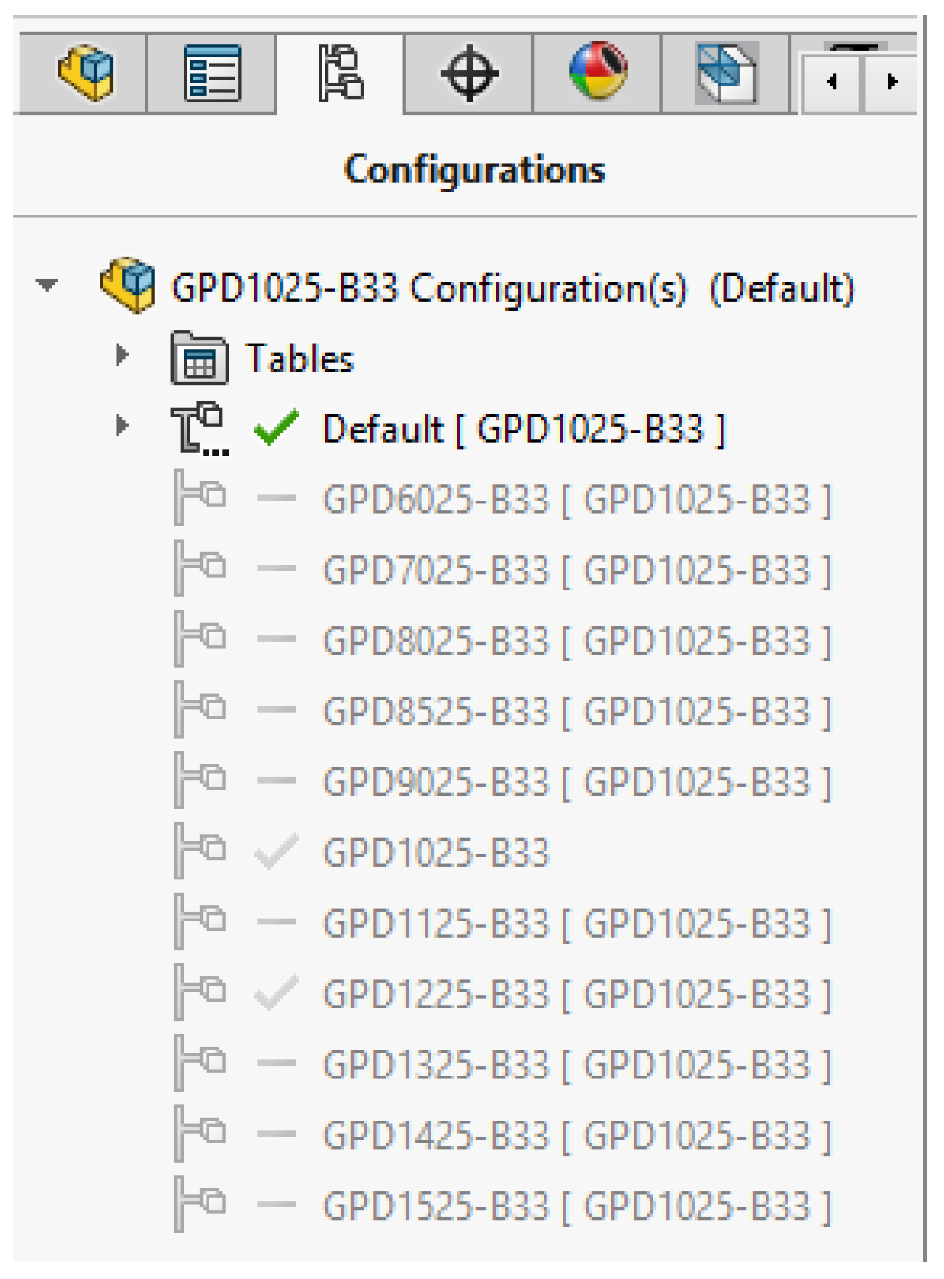Click the gray checkmark next to GPD1225-B33

(277, 993)
